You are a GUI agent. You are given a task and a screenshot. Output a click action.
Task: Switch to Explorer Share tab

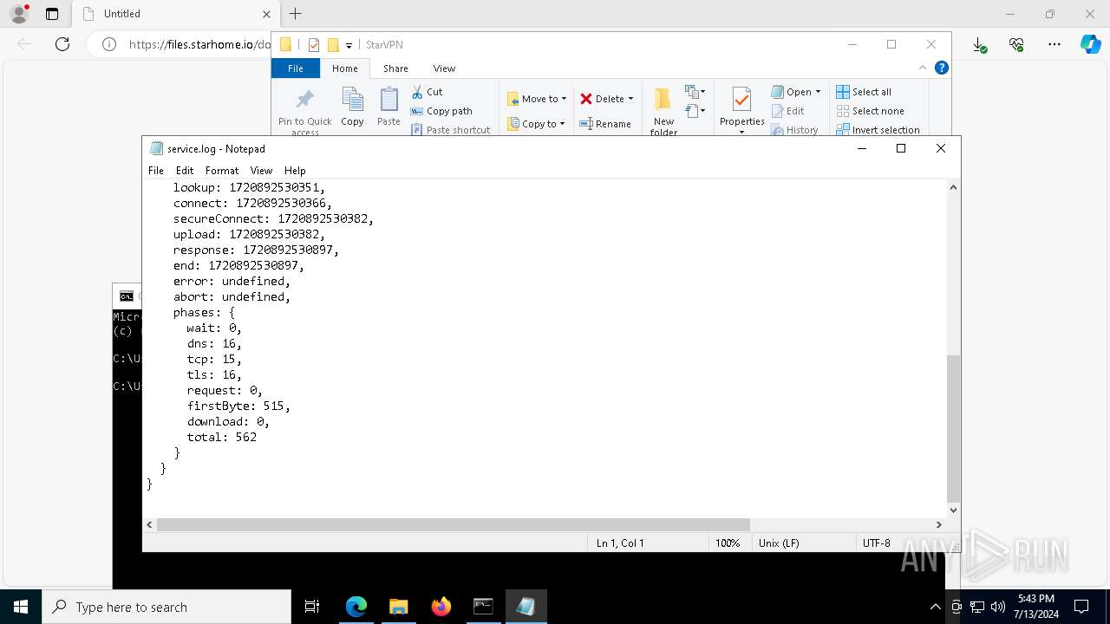click(395, 68)
